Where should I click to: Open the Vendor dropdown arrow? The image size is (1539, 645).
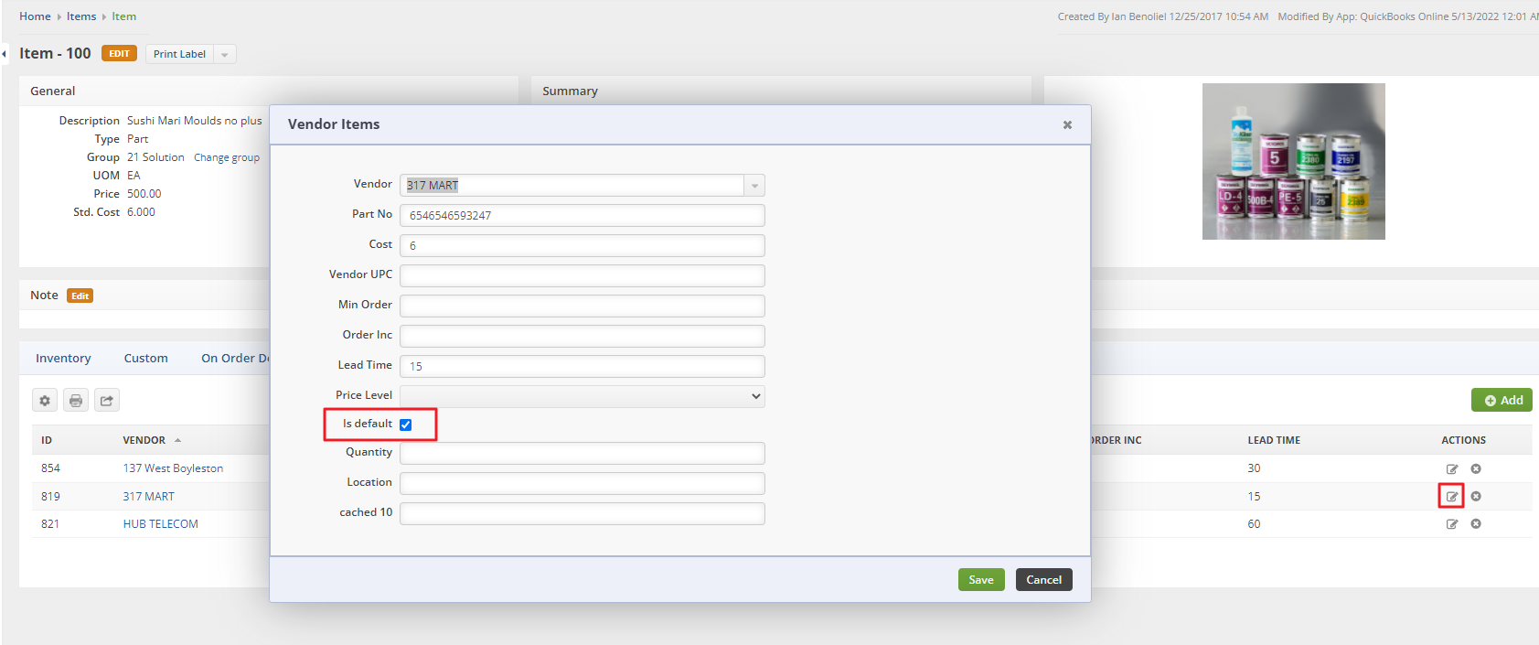coord(754,186)
